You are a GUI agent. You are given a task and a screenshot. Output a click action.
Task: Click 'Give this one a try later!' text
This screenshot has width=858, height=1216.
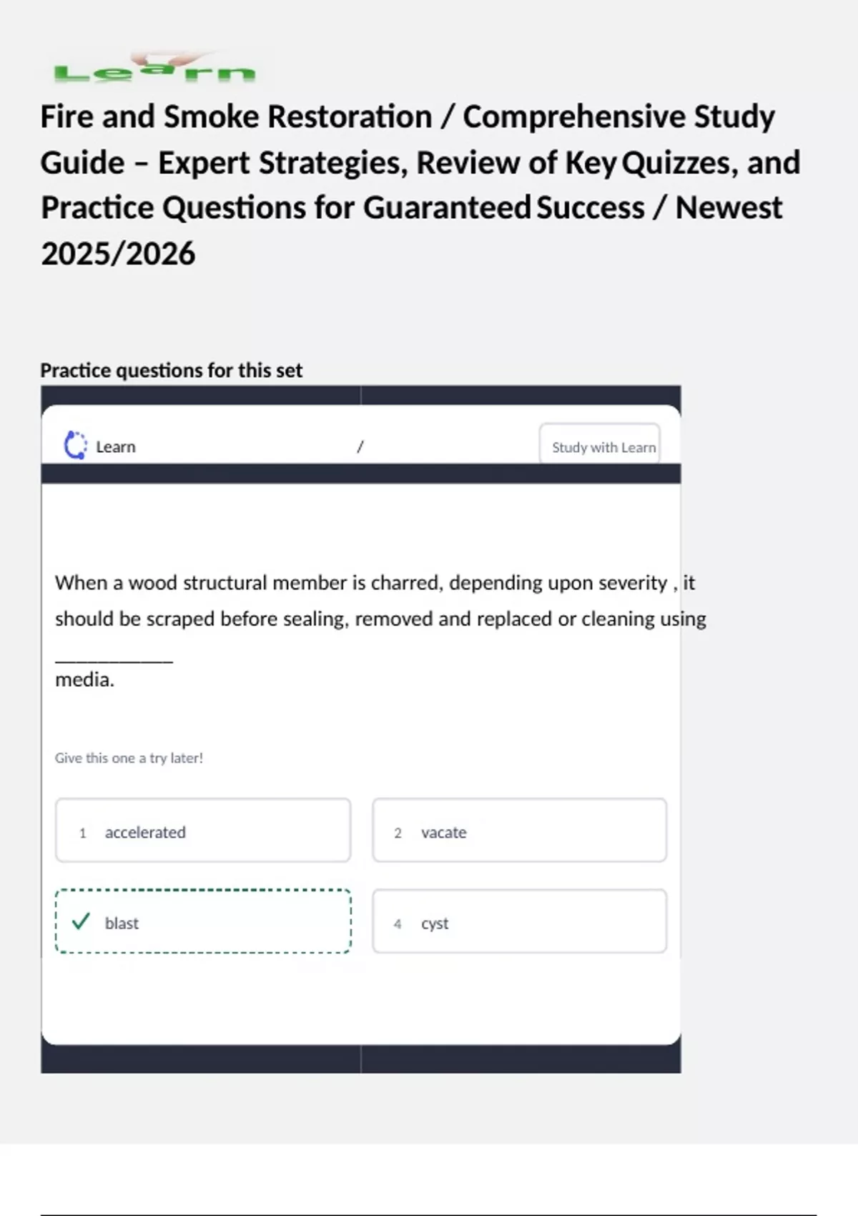coord(129,758)
